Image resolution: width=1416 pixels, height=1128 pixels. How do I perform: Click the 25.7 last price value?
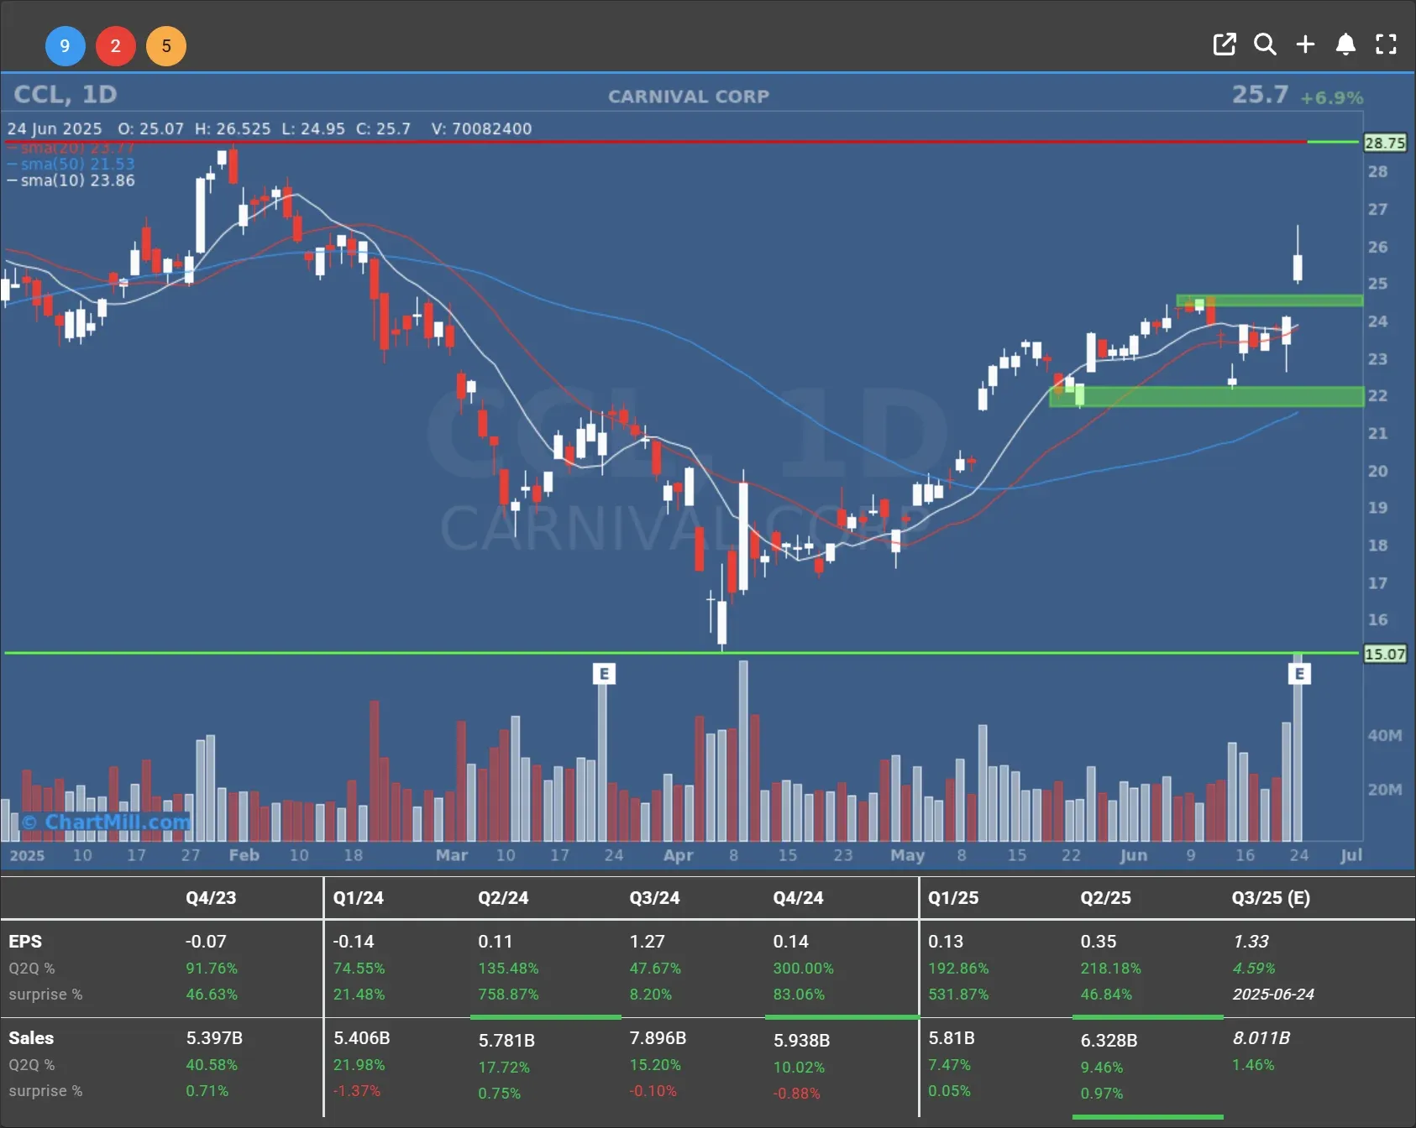pyautogui.click(x=1260, y=95)
